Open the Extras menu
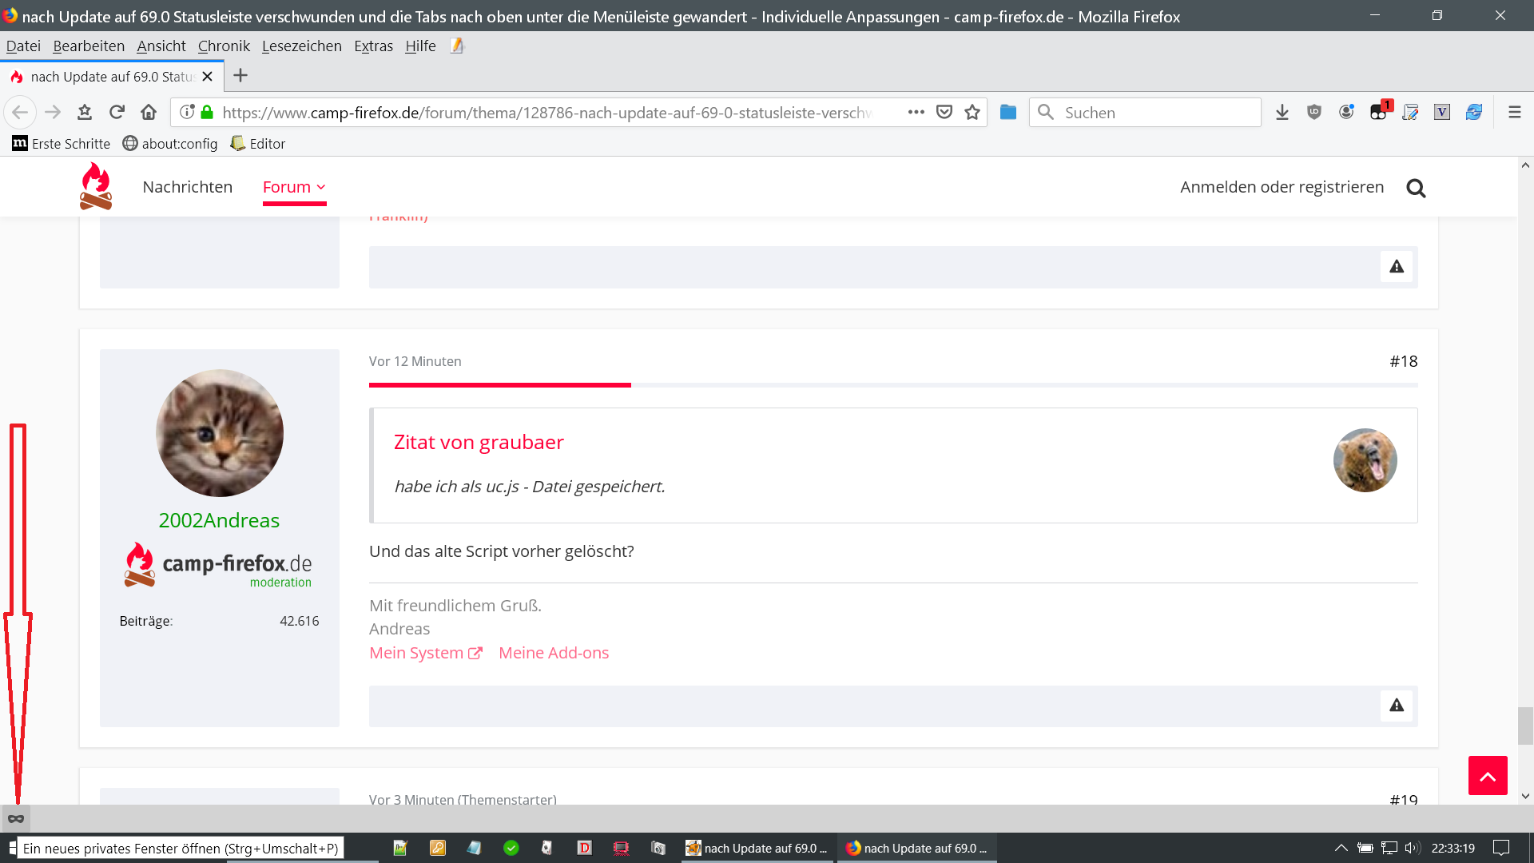 click(373, 46)
